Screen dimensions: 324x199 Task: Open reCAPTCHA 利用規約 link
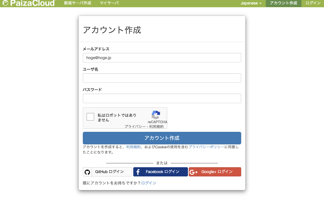(156, 127)
